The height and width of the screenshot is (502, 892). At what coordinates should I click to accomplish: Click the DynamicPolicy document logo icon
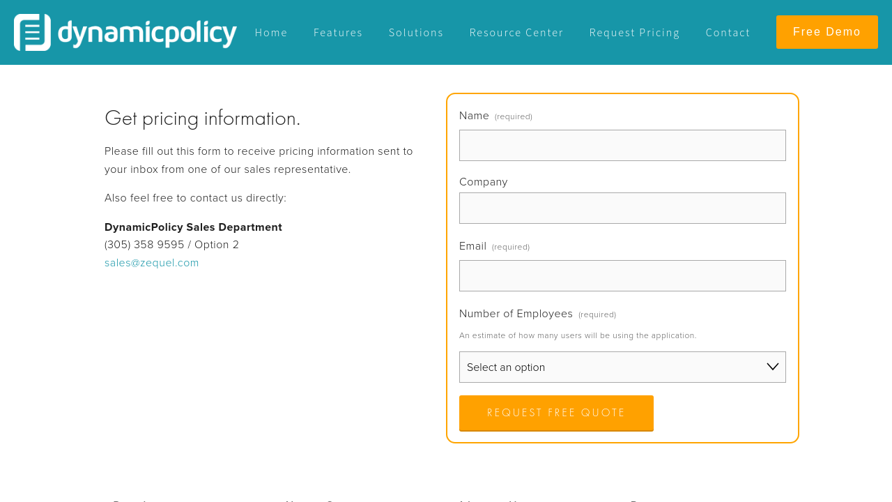pos(32,32)
